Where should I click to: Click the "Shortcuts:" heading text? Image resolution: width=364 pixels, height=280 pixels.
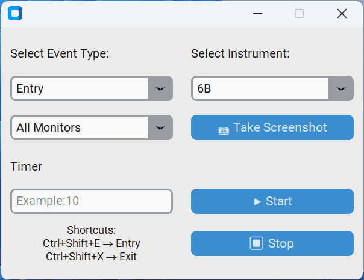[x=92, y=230]
